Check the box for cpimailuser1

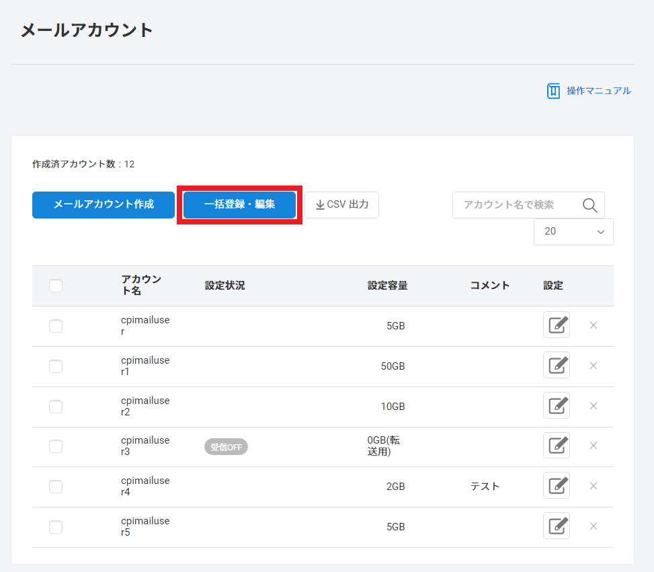[x=56, y=366]
